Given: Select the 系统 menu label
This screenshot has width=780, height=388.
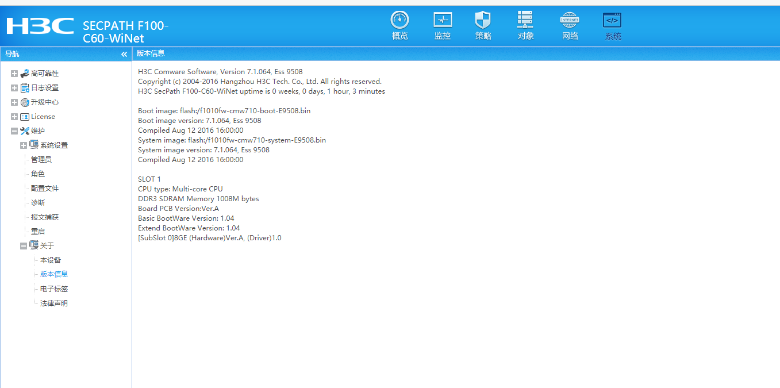Looking at the screenshot, I should pyautogui.click(x=613, y=37).
